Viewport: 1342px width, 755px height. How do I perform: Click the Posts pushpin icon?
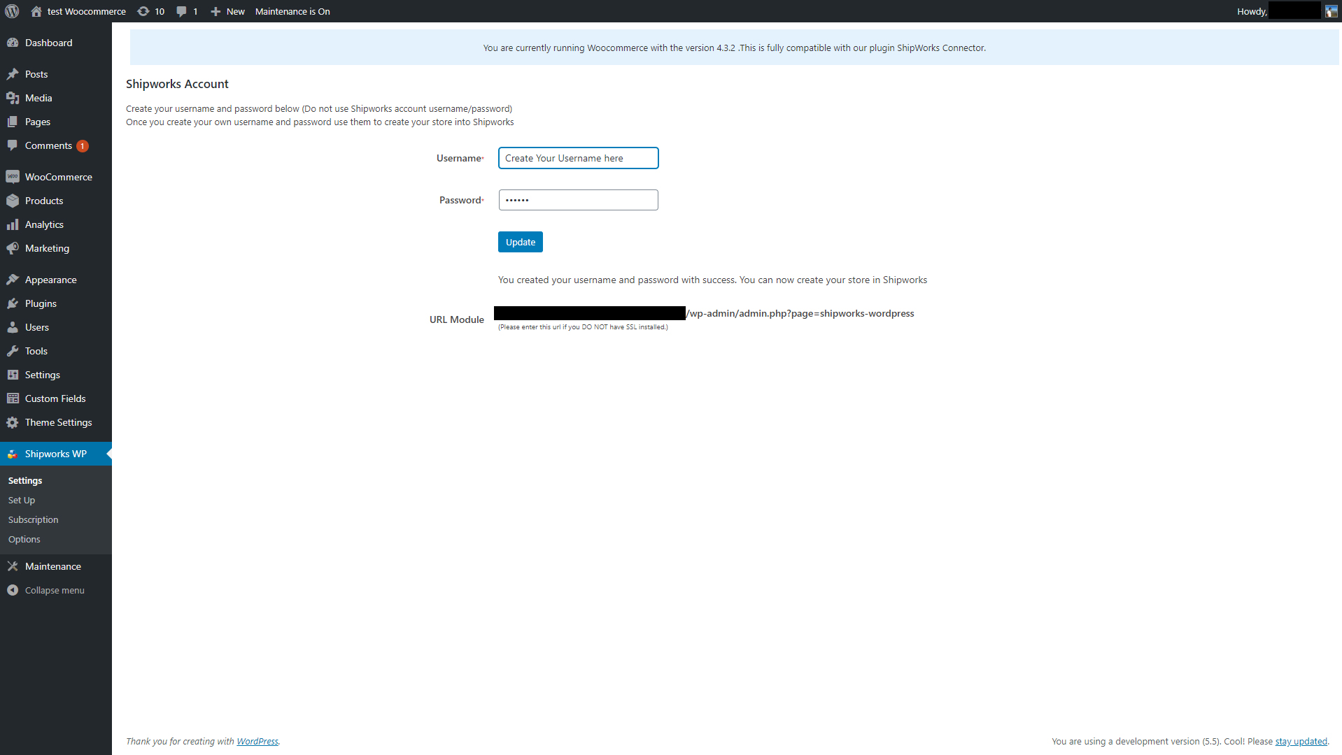13,74
